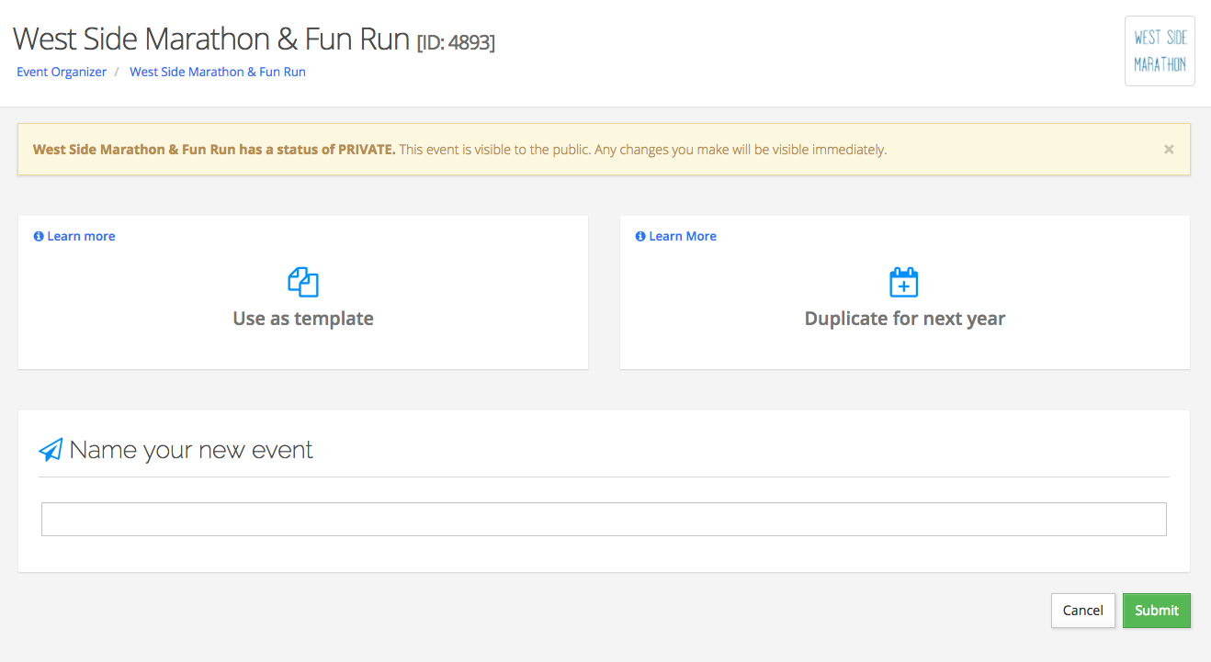
Task: Dismiss the PRIVATE status alert banner
Action: [x=1169, y=149]
